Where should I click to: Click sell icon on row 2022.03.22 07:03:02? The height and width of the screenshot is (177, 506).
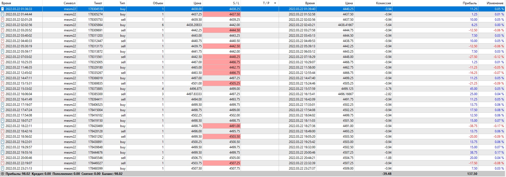tap(3, 57)
